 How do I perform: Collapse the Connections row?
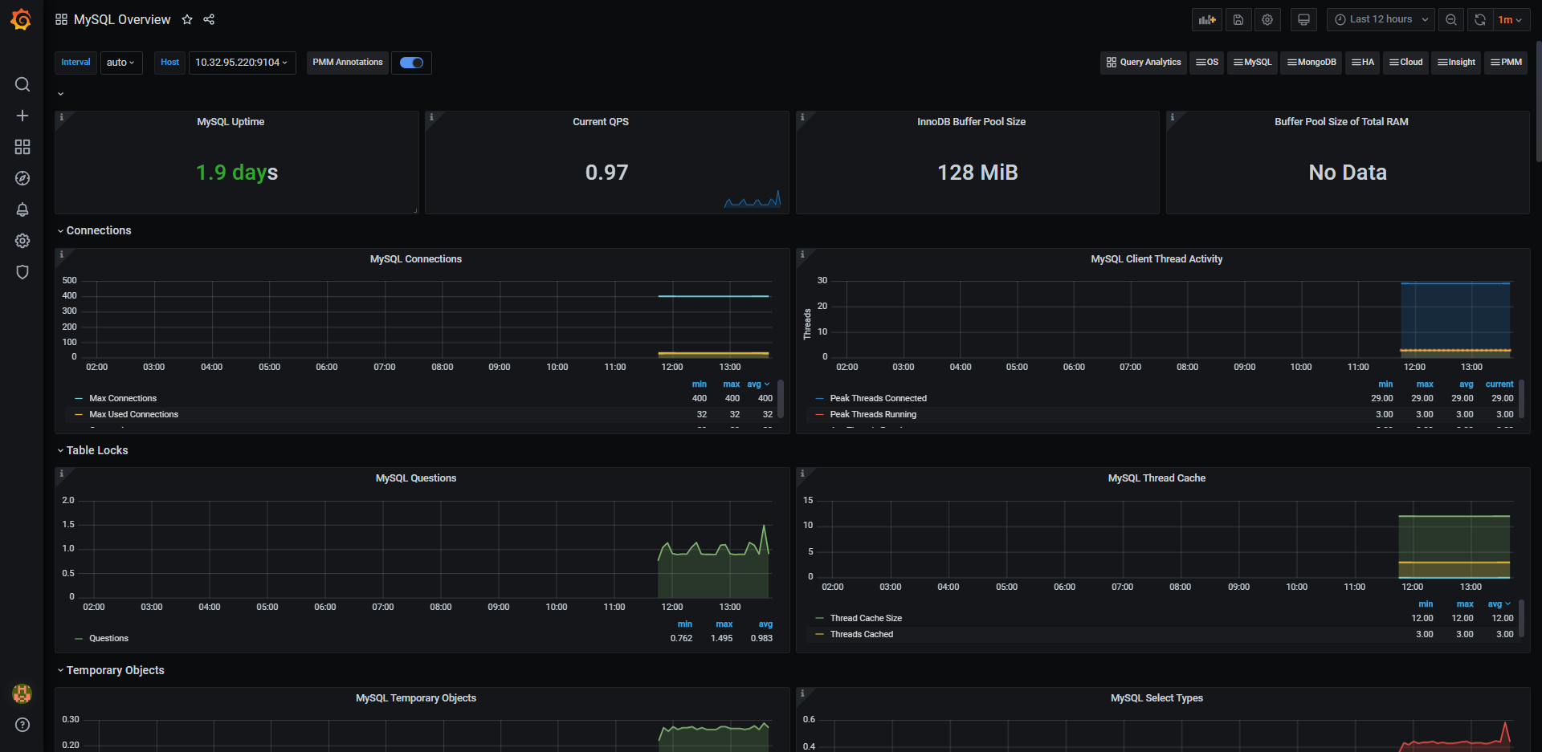94,230
